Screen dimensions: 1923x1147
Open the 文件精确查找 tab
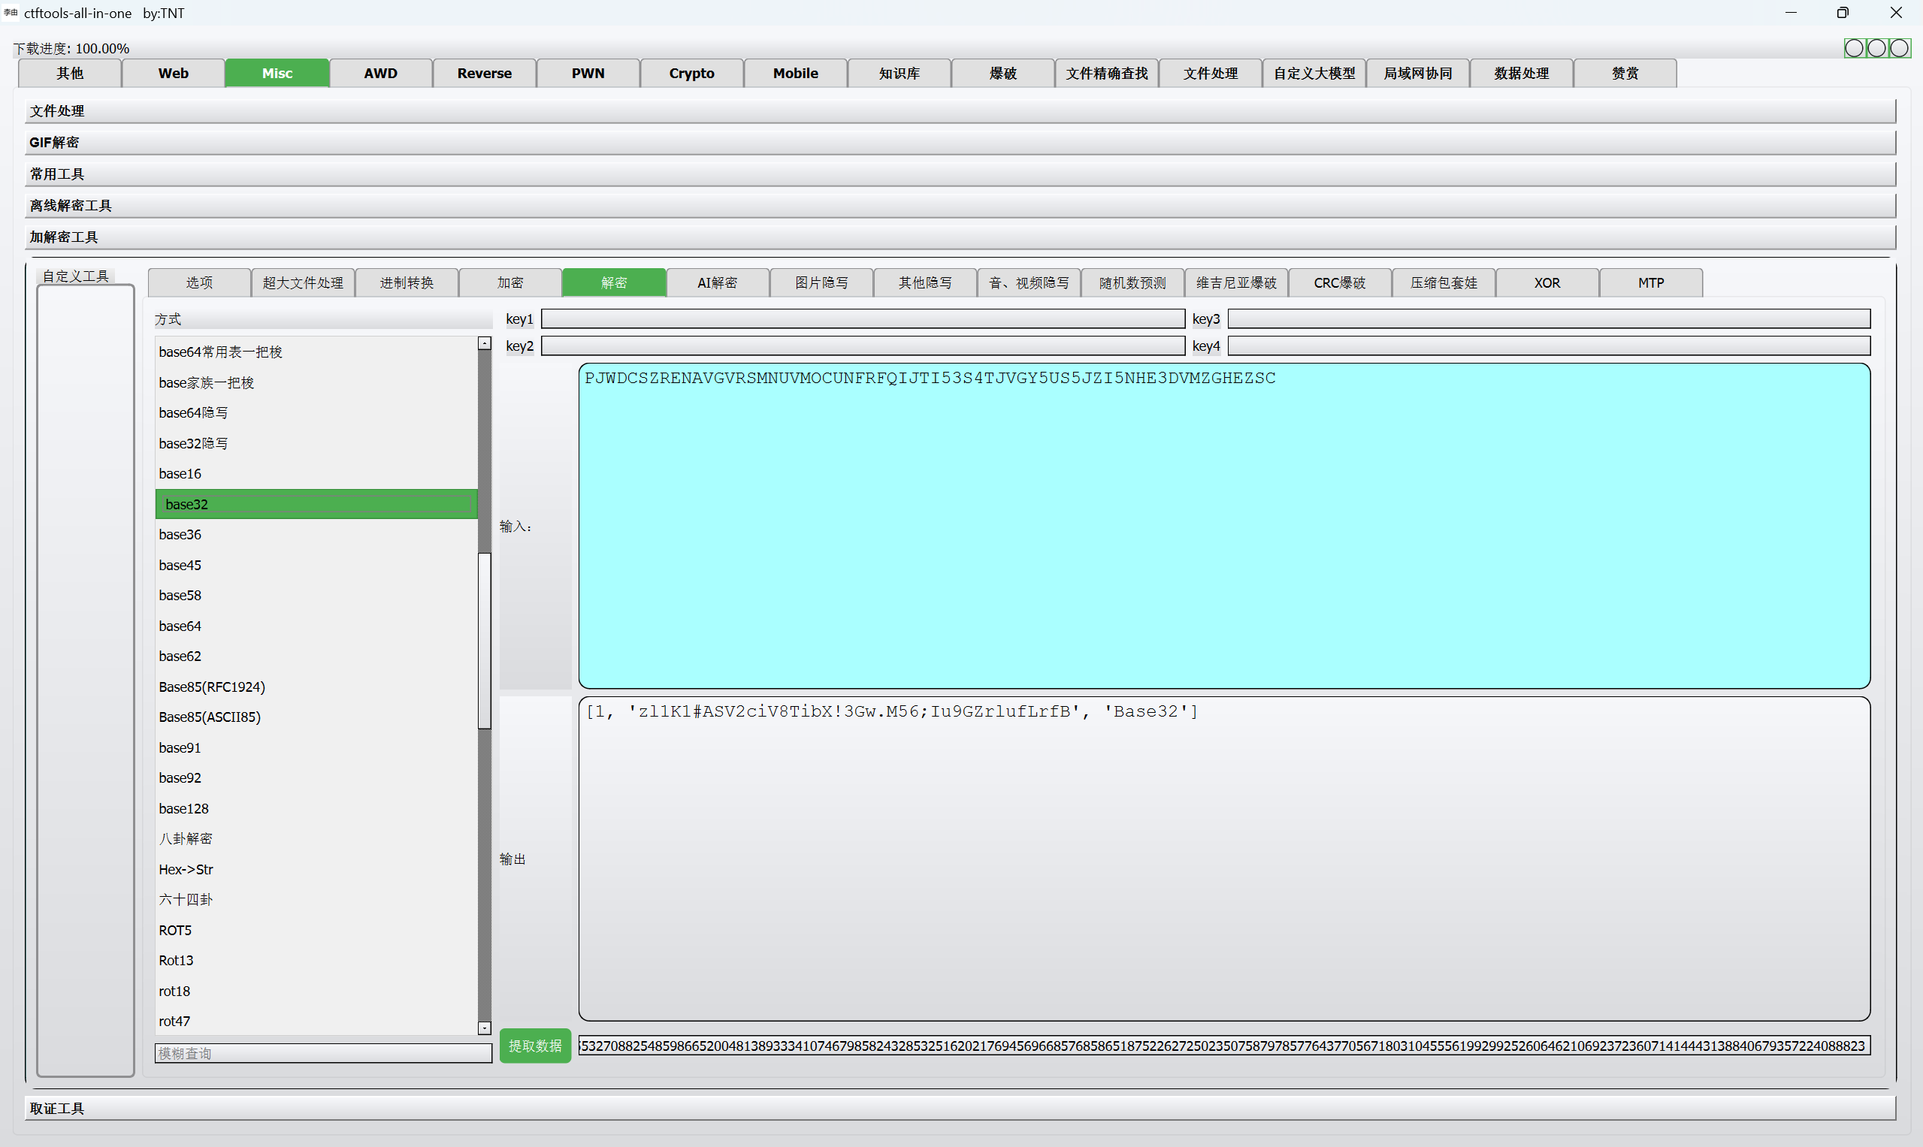1106,74
